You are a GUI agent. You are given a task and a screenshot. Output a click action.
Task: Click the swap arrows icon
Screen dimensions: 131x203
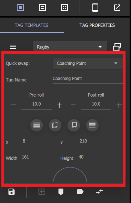pyautogui.click(x=100, y=192)
